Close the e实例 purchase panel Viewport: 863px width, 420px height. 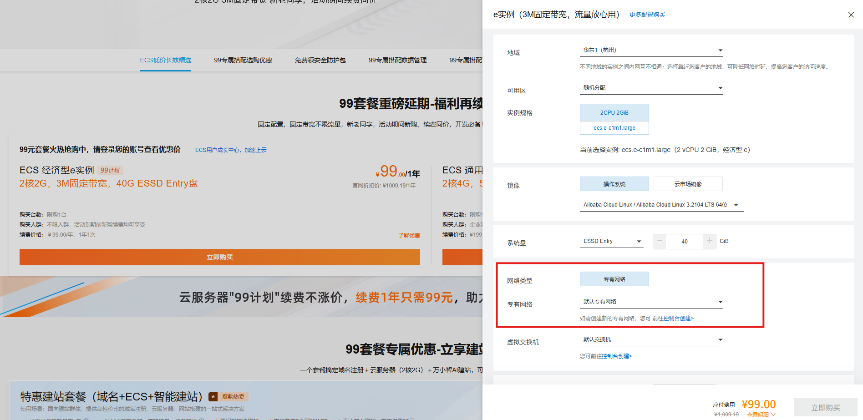point(851,15)
